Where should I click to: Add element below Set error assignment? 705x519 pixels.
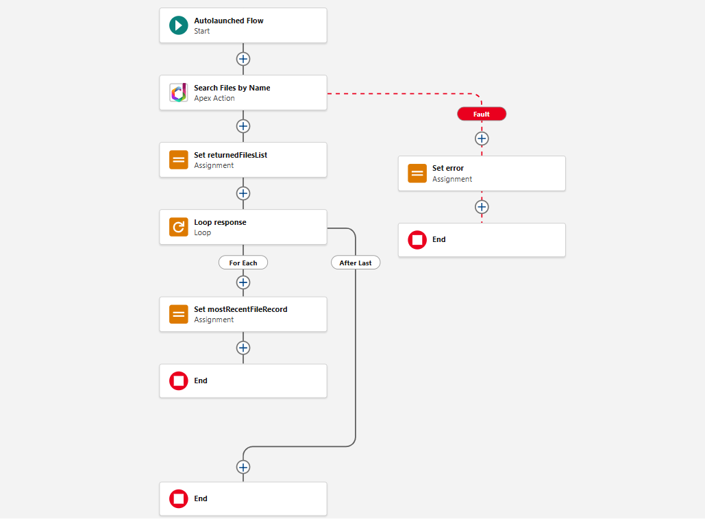[x=482, y=206]
